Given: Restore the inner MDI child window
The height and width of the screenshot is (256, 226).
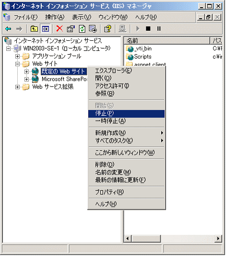Looking at the screenshot, I should pos(208,17).
